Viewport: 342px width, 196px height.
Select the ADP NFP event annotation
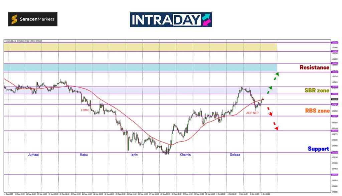point(252,113)
